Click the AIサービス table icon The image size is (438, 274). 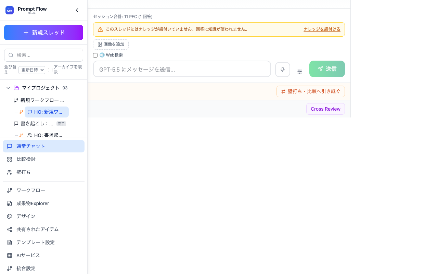[x=10, y=256]
